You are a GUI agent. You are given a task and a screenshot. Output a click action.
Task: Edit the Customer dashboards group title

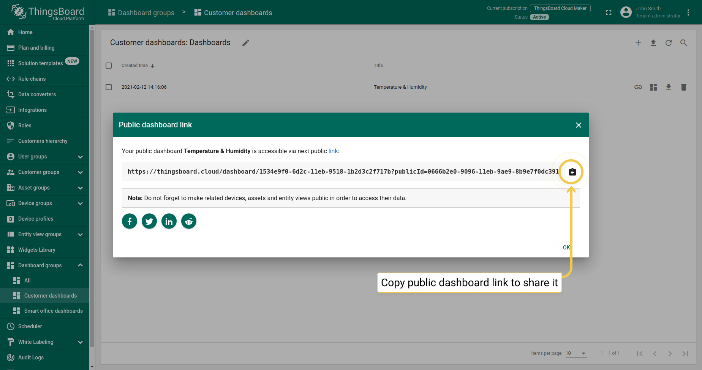(246, 43)
